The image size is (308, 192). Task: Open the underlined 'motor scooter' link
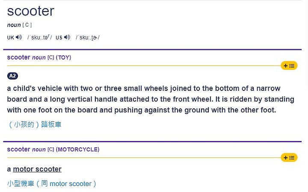click(37, 169)
